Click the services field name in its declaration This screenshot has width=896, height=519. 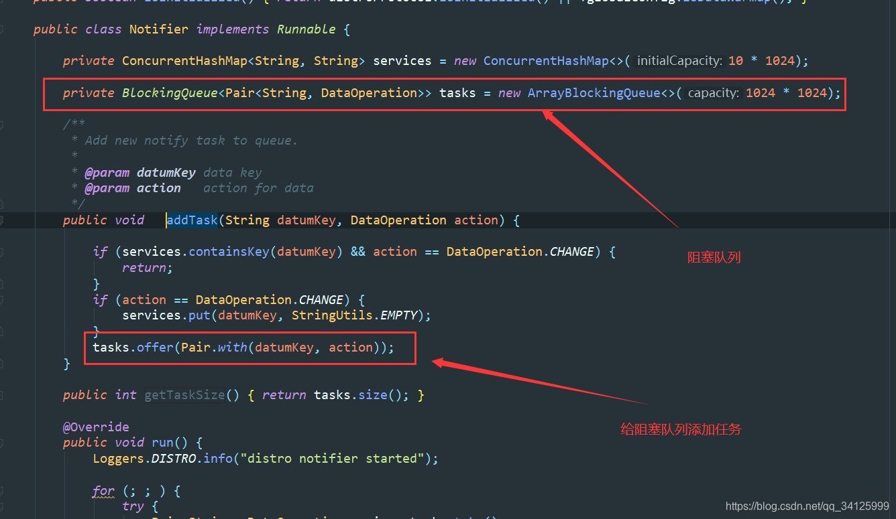click(402, 61)
